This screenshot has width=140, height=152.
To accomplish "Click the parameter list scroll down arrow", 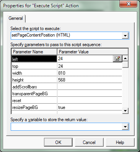I will pyautogui.click(x=125, y=111).
